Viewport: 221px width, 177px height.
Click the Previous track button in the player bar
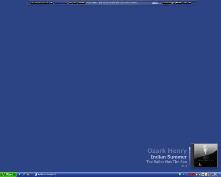(33, 3)
